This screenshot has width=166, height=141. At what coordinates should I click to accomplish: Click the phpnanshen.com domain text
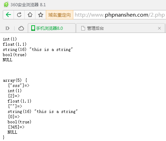coord(126,15)
